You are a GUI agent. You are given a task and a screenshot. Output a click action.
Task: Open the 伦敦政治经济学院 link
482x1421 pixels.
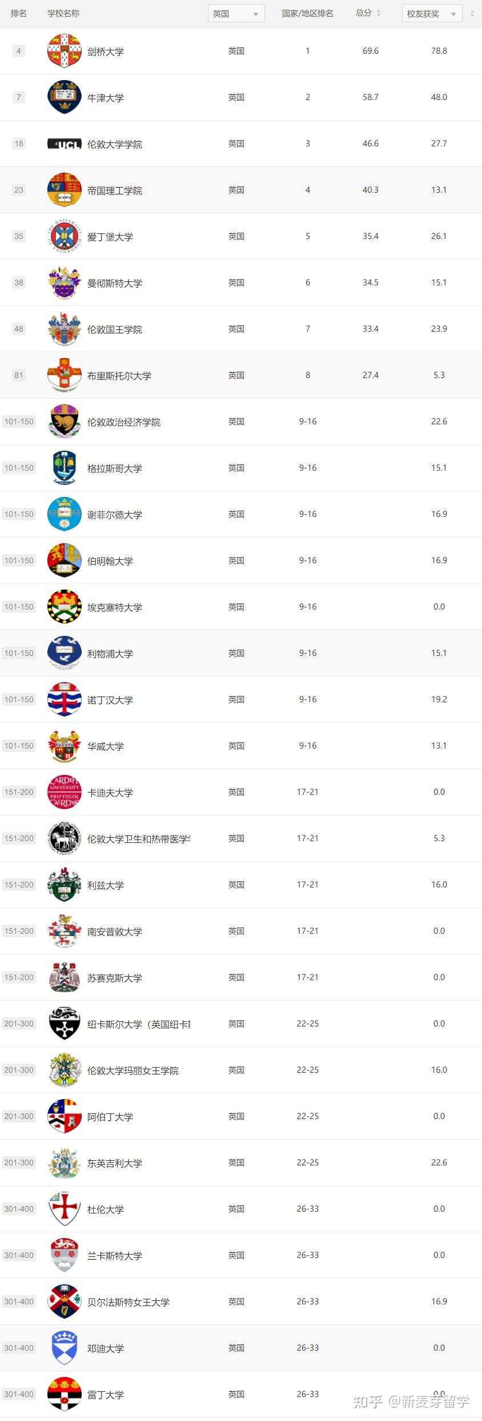(124, 422)
